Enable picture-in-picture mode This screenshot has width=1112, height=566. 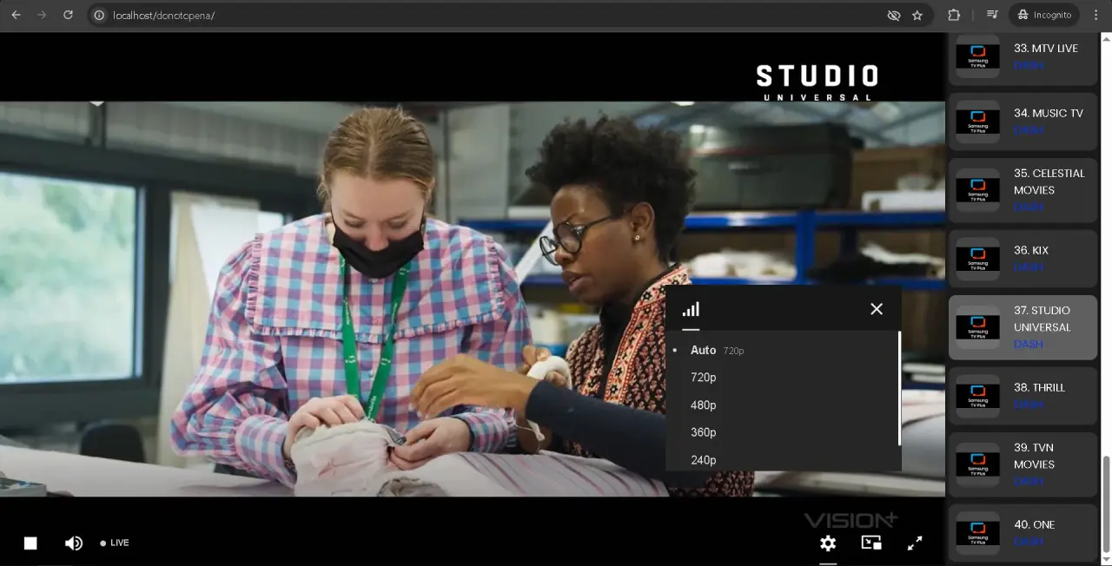pos(871,543)
